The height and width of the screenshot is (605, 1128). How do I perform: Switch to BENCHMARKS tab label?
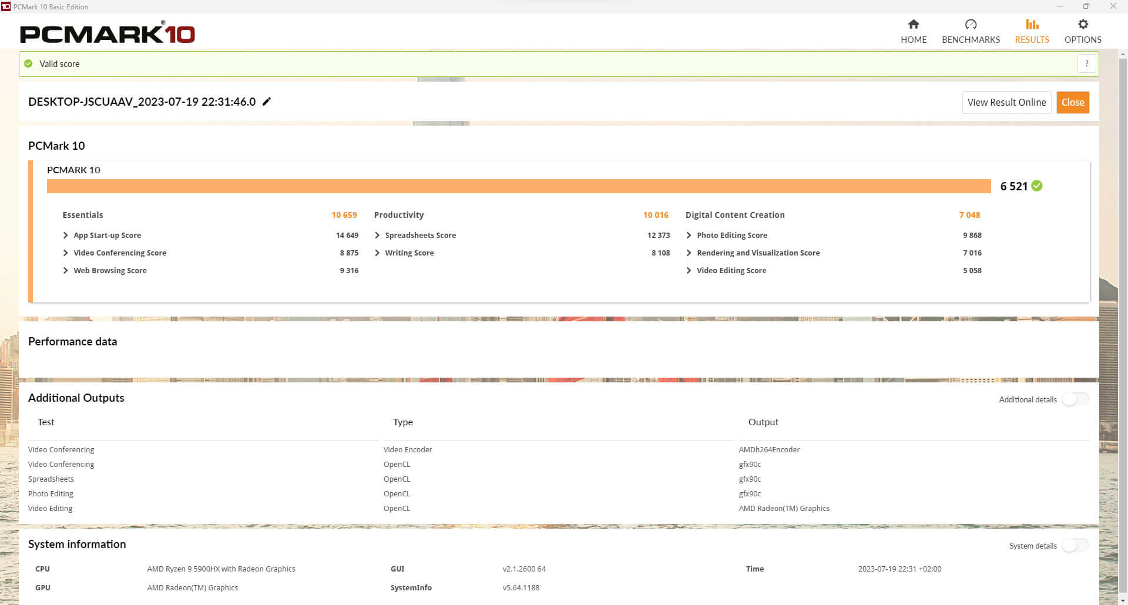point(971,39)
